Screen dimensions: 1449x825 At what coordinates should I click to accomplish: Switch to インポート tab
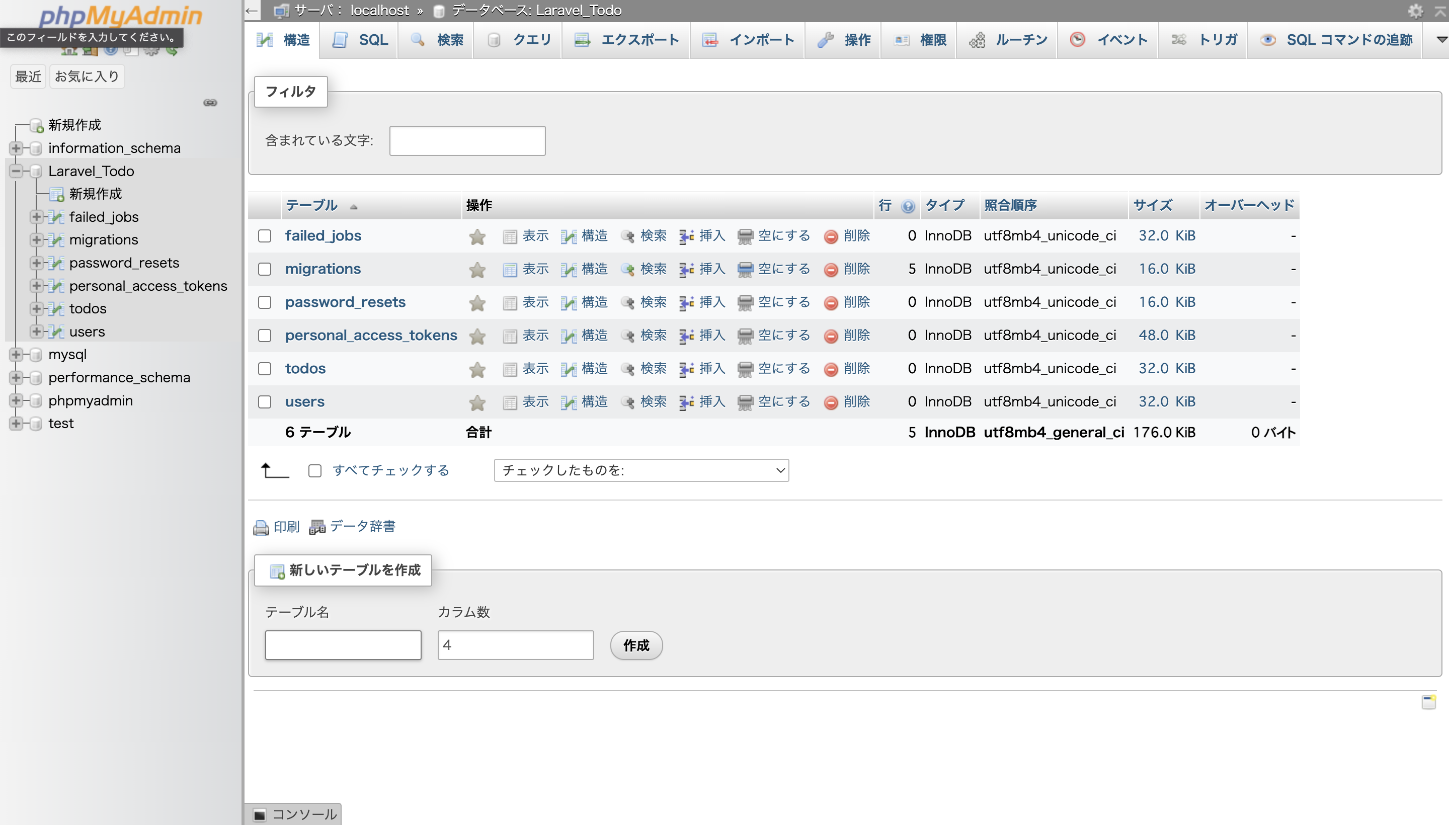(748, 40)
